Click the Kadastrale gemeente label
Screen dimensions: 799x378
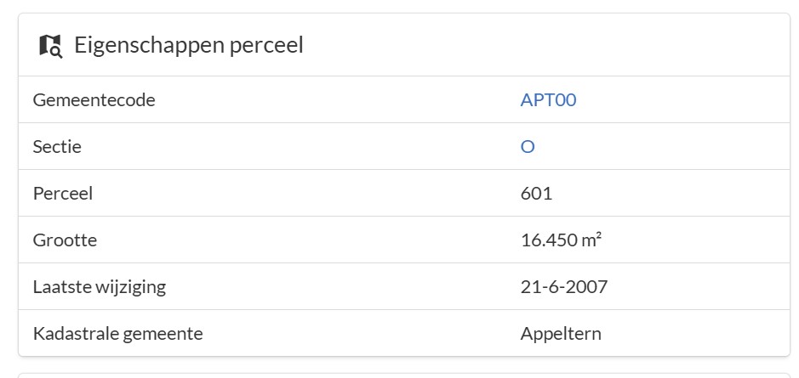tap(117, 334)
